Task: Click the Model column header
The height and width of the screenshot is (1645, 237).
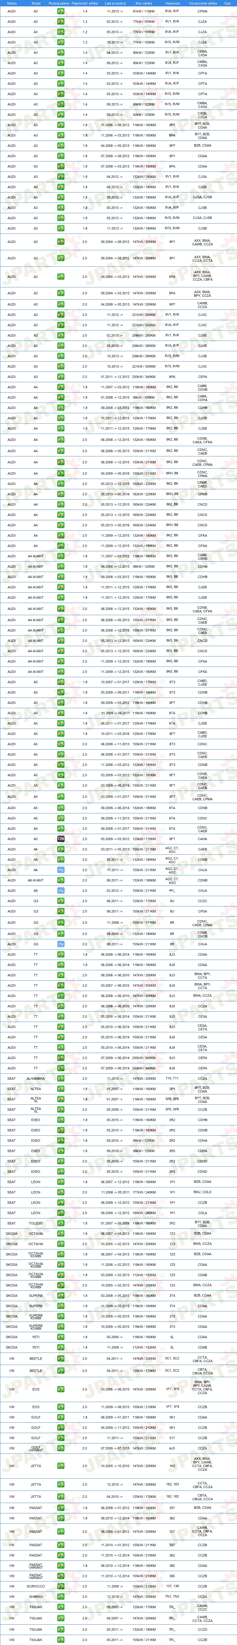Action: [36, 3]
